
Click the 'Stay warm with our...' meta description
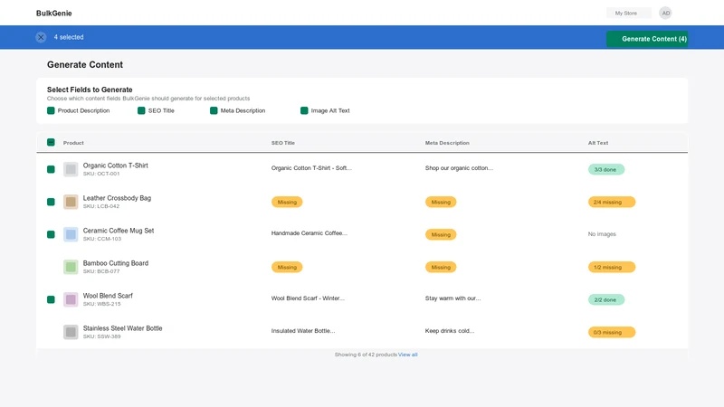(452, 298)
